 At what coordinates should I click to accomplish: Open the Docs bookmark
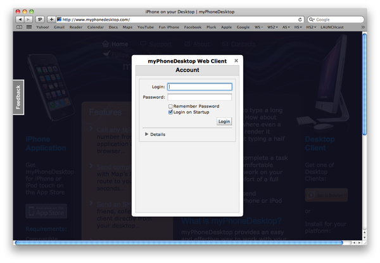113,27
